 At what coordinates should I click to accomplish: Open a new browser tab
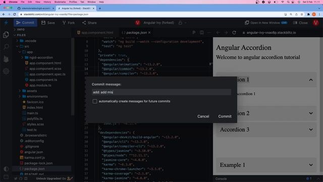(x=100, y=9)
